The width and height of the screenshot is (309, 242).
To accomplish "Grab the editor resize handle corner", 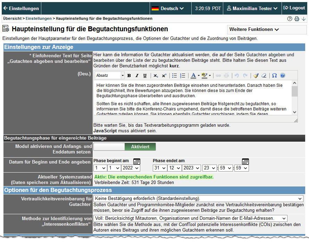I will click(x=296, y=120).
